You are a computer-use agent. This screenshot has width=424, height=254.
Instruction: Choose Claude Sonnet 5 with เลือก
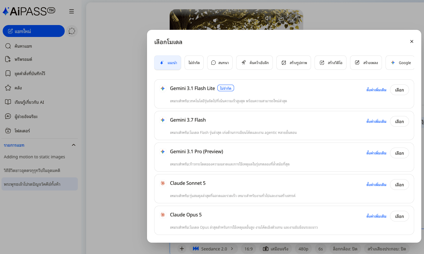(400, 185)
